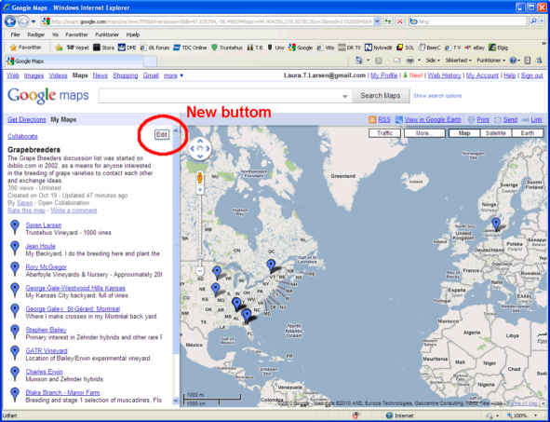
Task: Click the left panel vertical scrollbar
Action: 176,266
